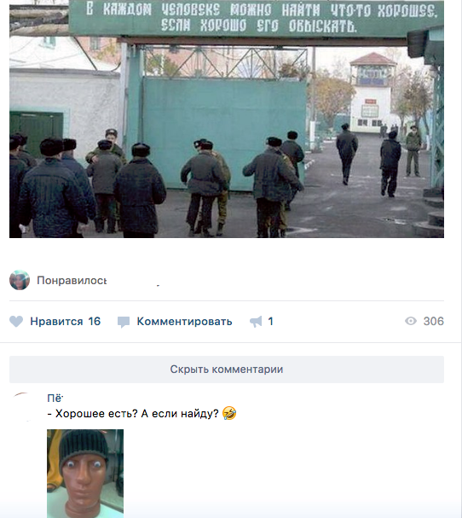This screenshot has width=462, height=518.
Task: Click the green sign text in photo
Action: point(261,18)
